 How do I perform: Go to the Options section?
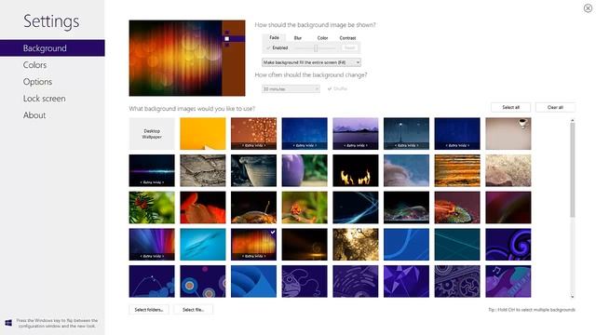[37, 82]
